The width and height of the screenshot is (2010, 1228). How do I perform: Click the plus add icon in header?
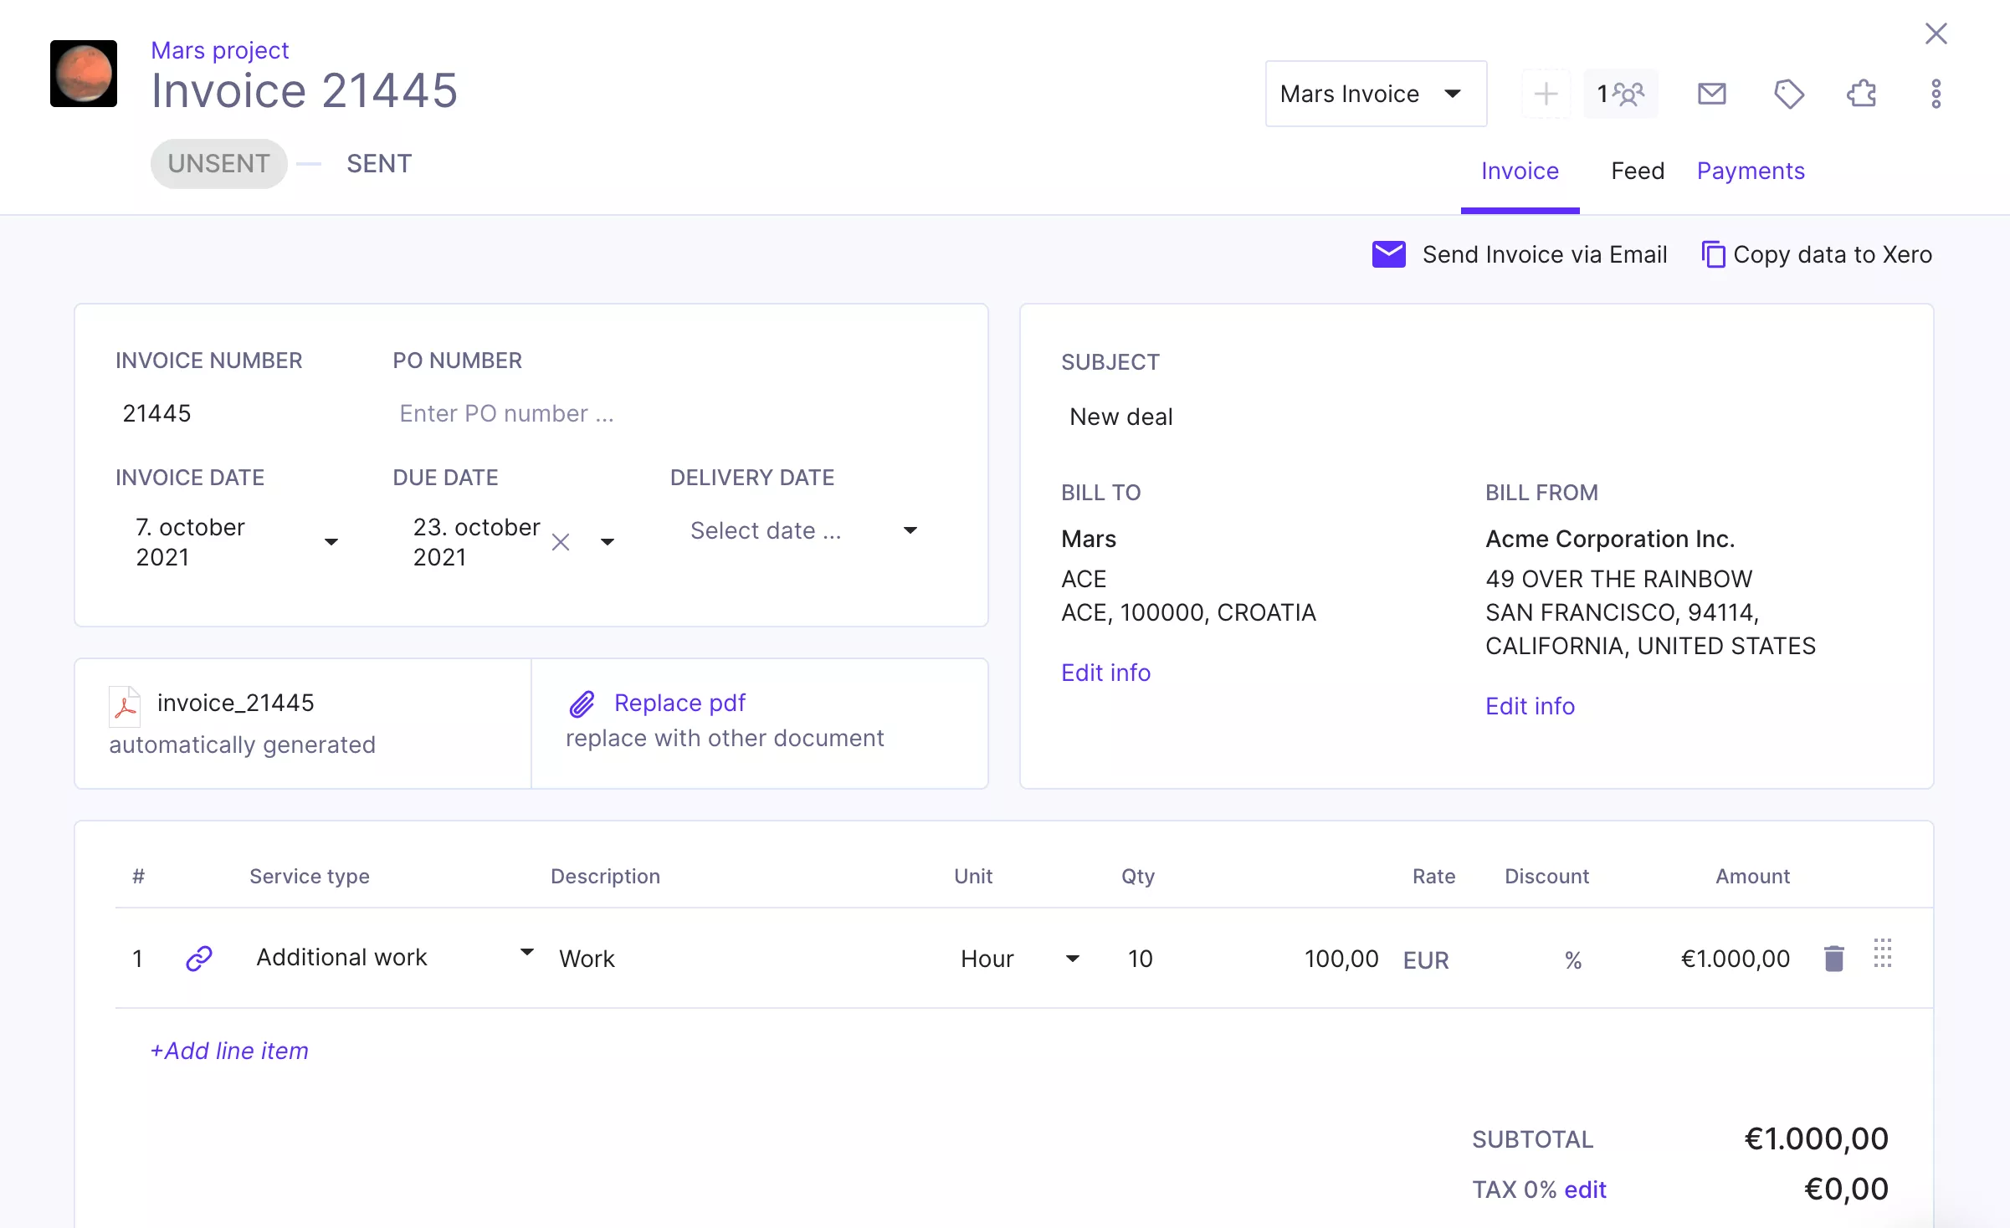coord(1546,94)
